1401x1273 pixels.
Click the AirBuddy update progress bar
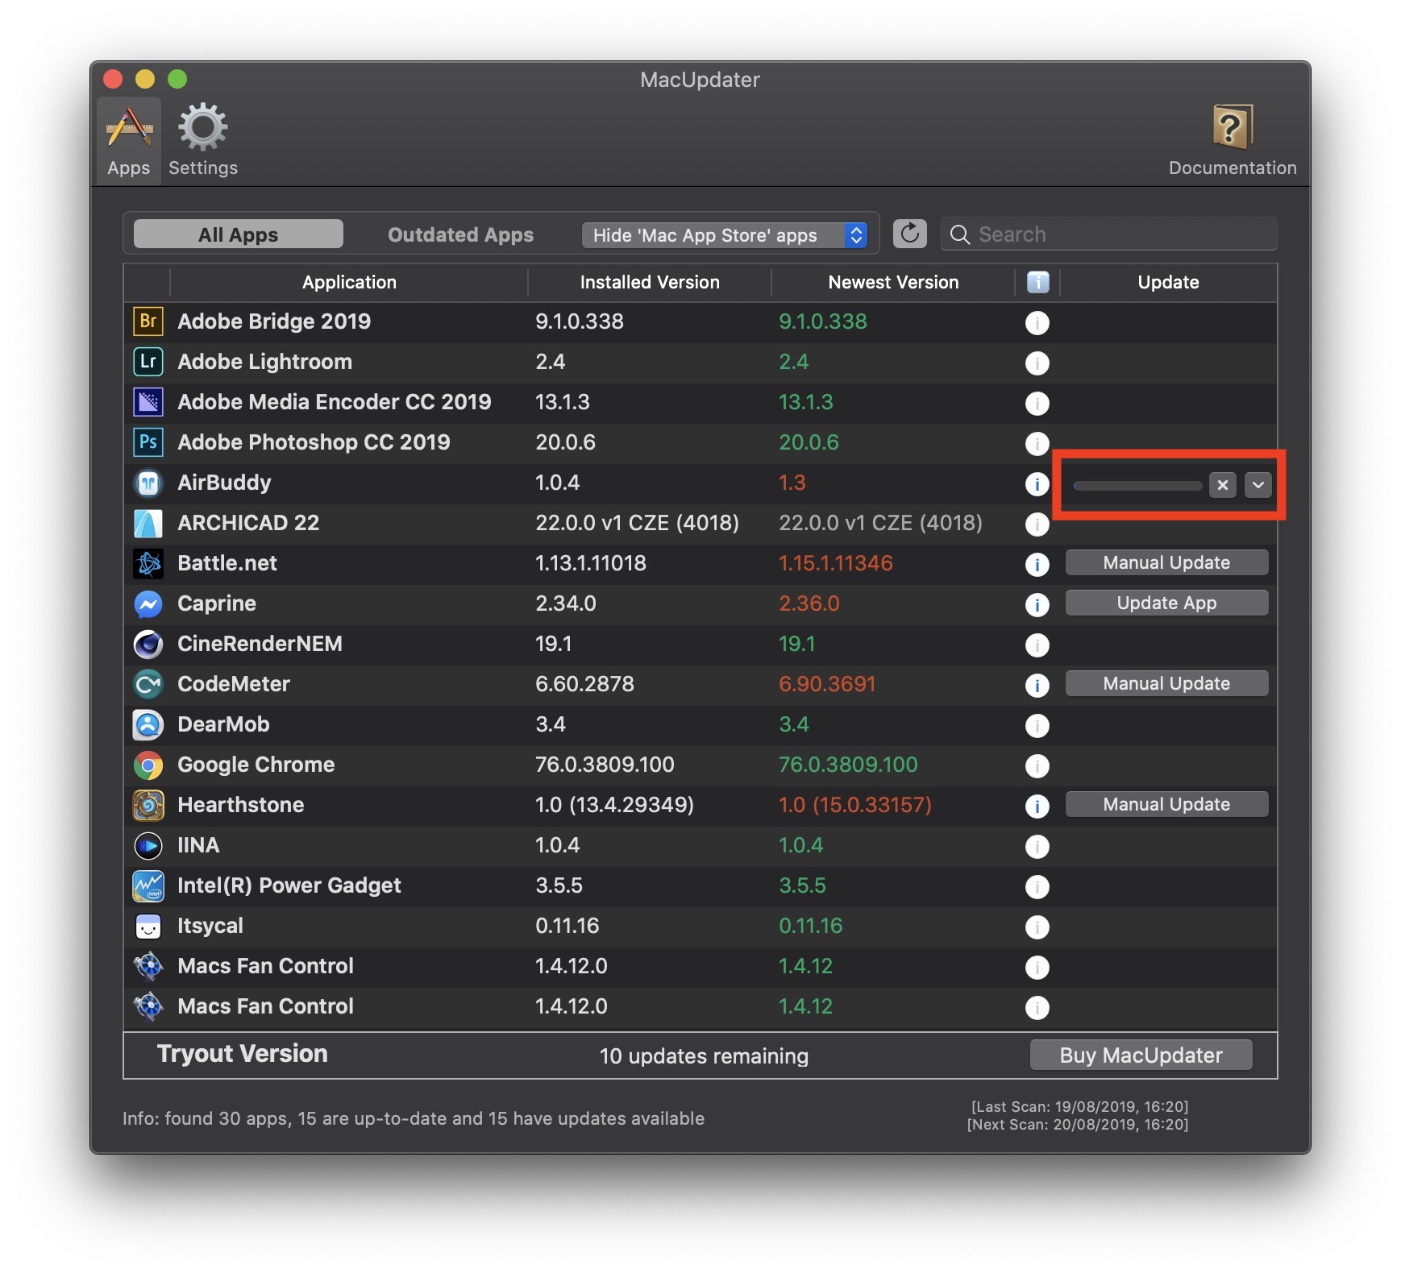[1137, 486]
